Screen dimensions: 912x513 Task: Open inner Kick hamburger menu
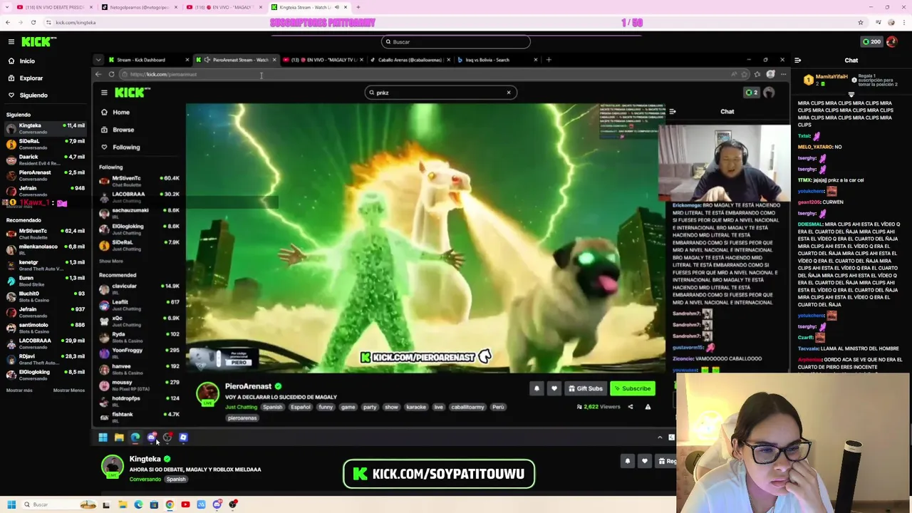[x=104, y=93]
